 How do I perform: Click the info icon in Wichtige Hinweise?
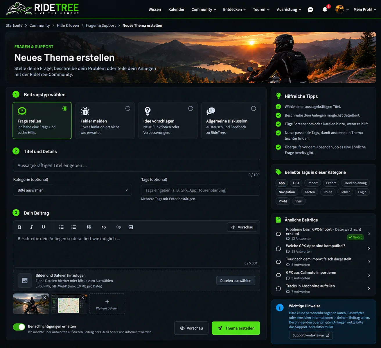pos(280,308)
